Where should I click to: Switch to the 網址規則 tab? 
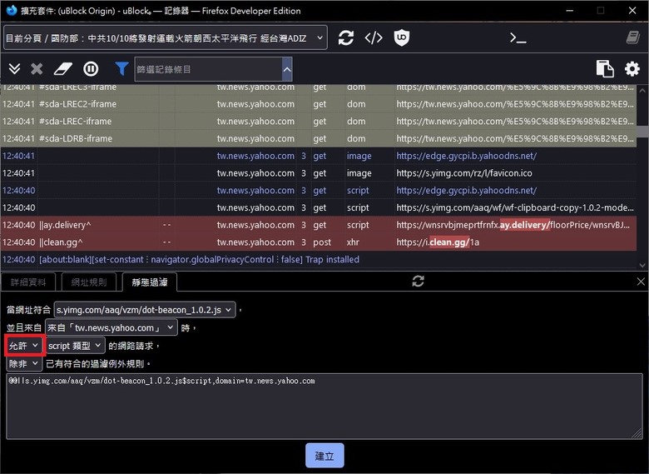coord(88,282)
